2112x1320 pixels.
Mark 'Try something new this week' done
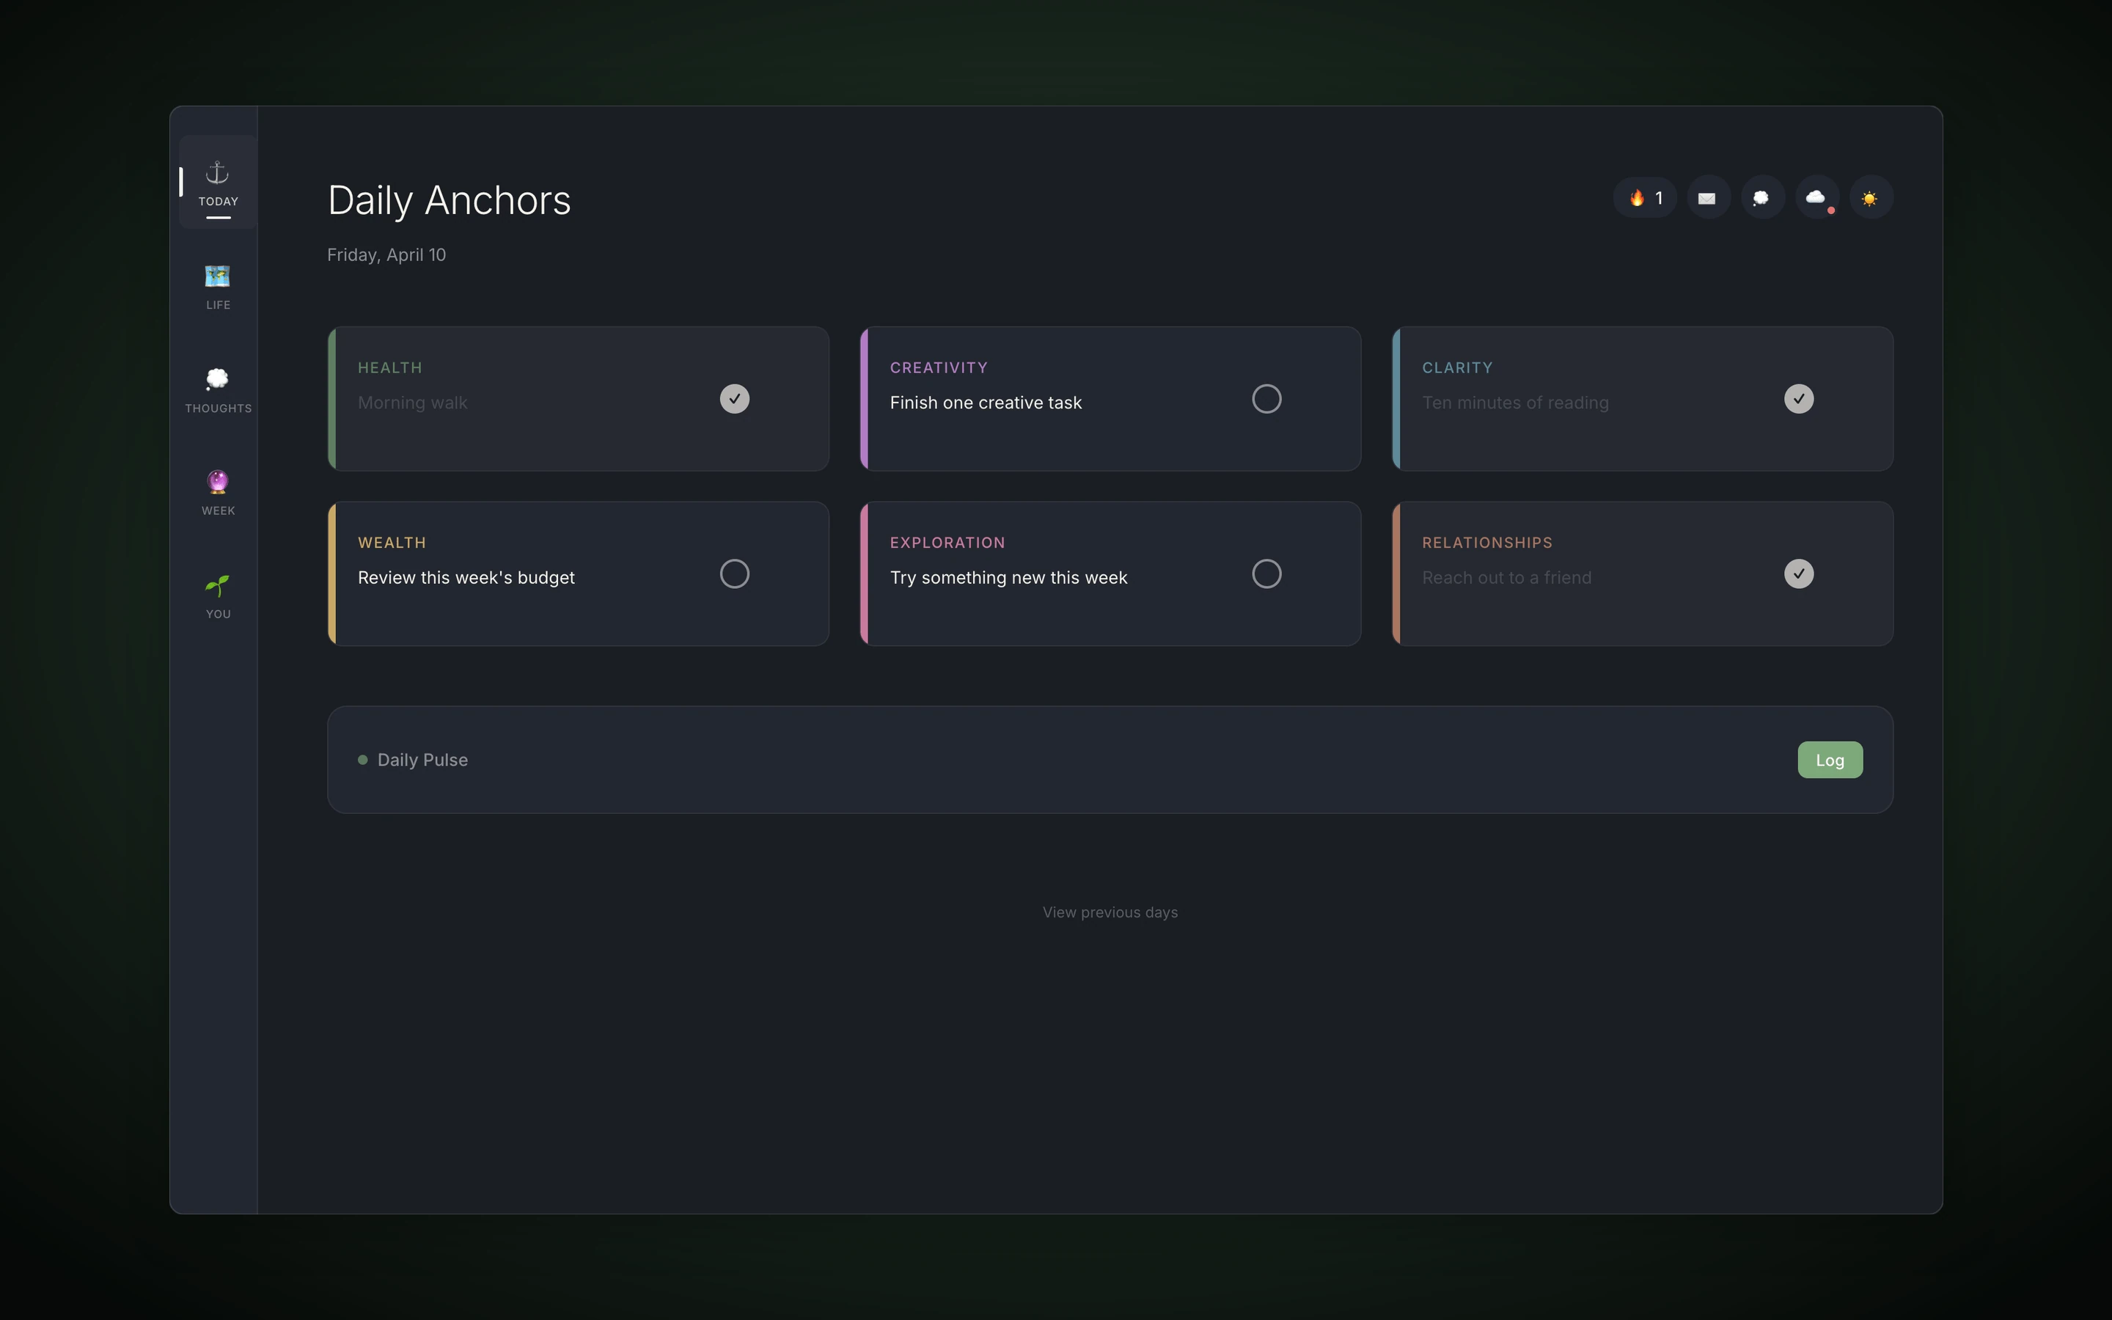[1267, 573]
